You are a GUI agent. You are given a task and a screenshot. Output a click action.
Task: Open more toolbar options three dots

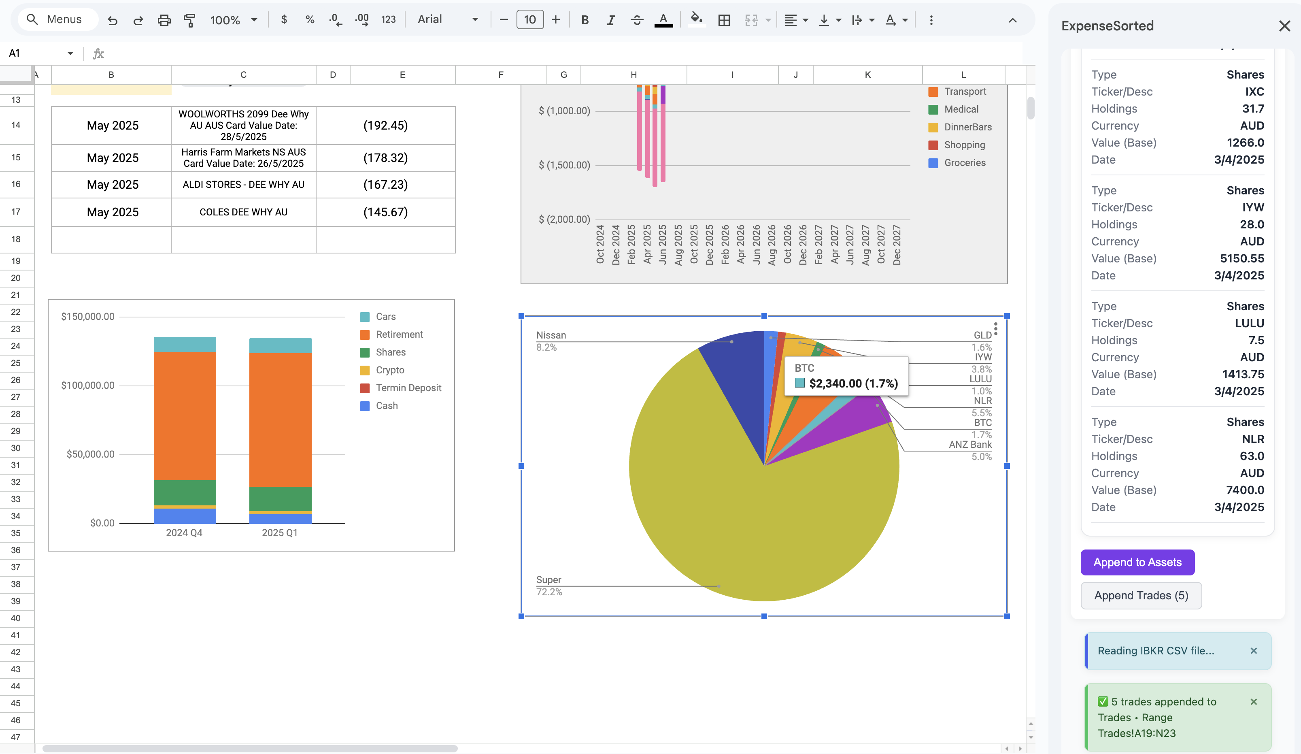tap(931, 19)
